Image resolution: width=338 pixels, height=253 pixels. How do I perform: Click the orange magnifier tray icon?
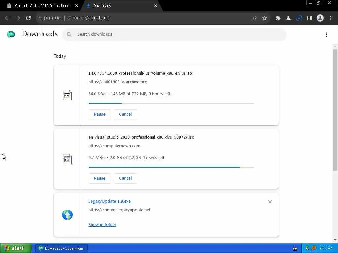pyautogui.click(x=314, y=248)
